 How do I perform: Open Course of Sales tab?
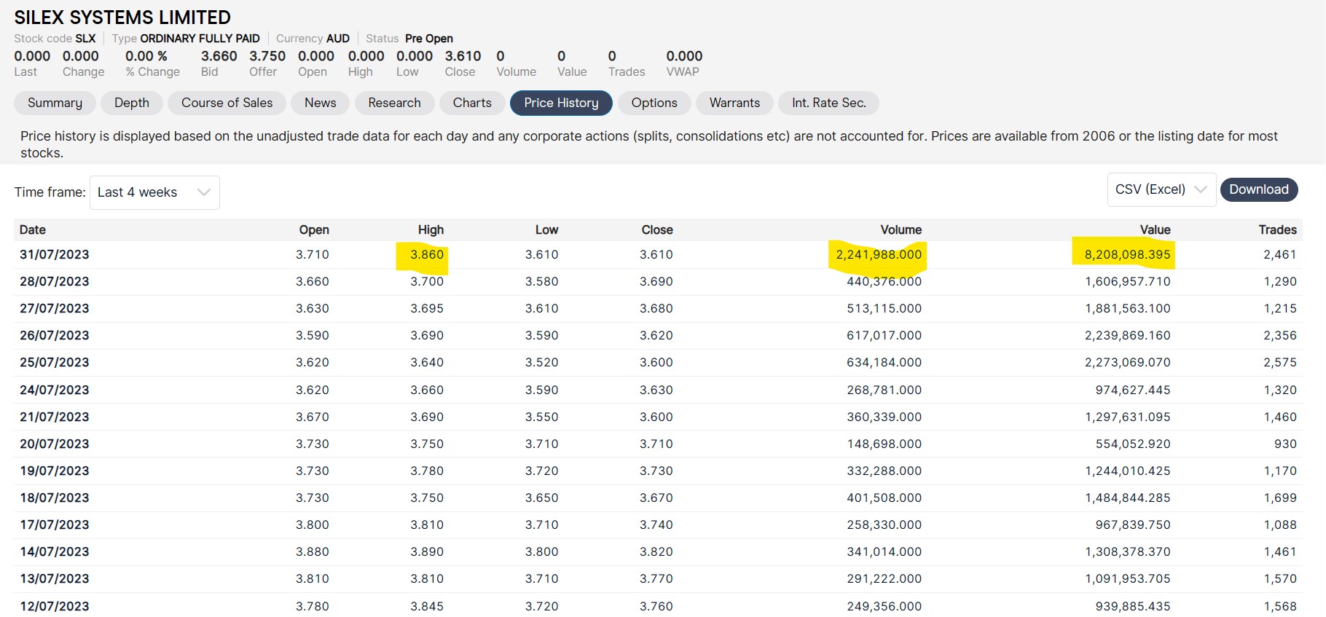pyautogui.click(x=227, y=103)
